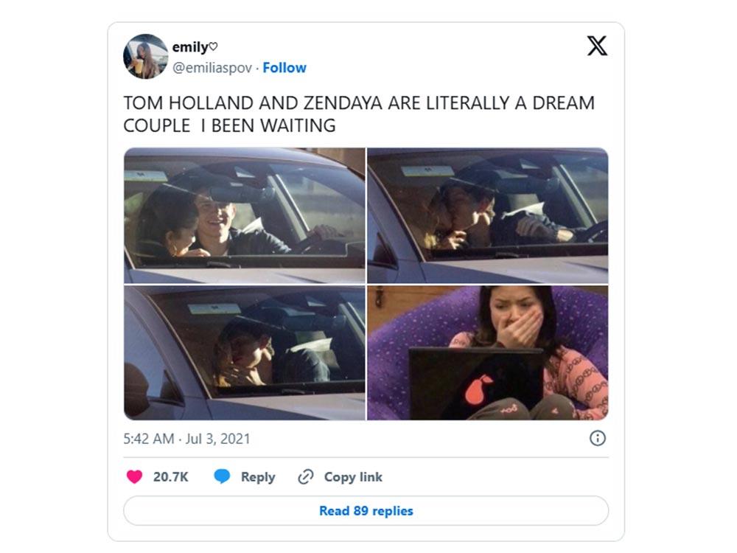Click the chain link icon for copying
737x553 pixels.
click(306, 477)
